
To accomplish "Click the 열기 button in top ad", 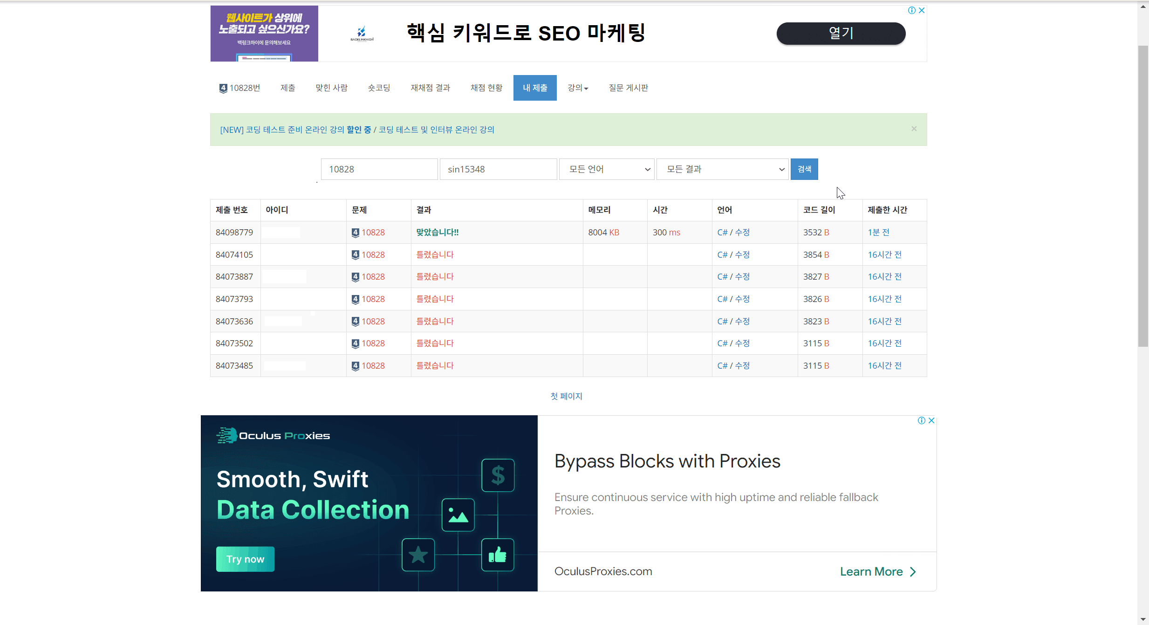I will point(841,34).
